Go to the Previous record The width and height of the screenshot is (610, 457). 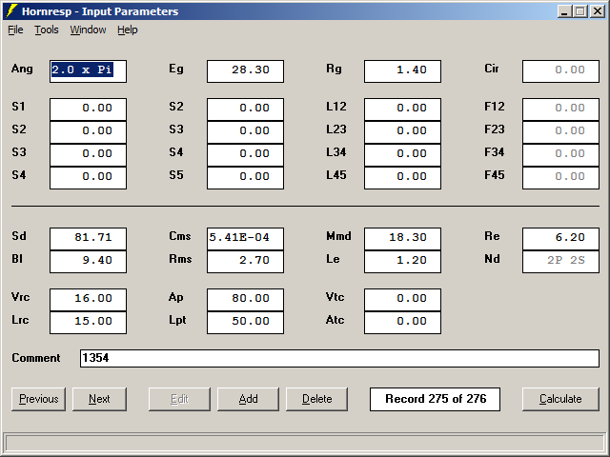tap(38, 399)
